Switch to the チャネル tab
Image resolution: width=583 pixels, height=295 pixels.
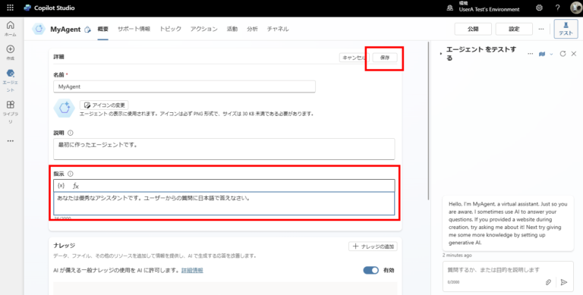pos(278,29)
